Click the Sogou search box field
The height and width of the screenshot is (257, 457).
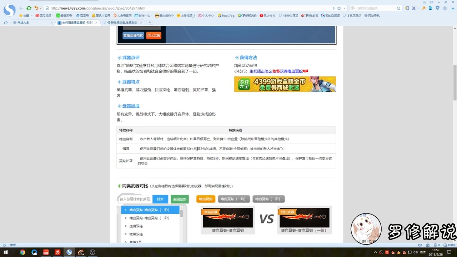pos(375,8)
